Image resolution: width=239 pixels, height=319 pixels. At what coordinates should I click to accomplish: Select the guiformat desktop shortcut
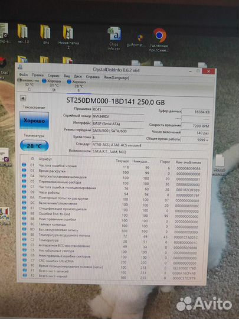136,40
